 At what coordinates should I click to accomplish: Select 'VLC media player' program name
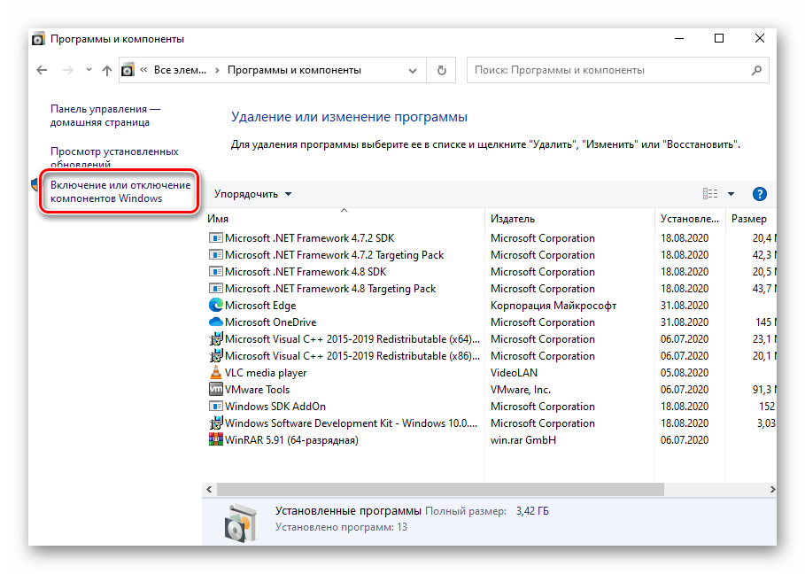pyautogui.click(x=266, y=373)
